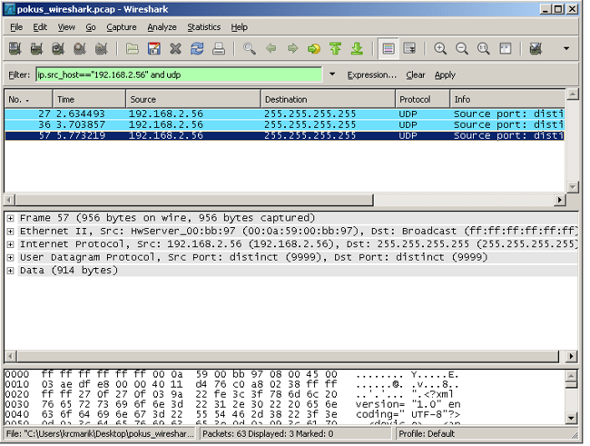This screenshot has height=446, width=590.
Task: Open the Capture menu
Action: 121,27
